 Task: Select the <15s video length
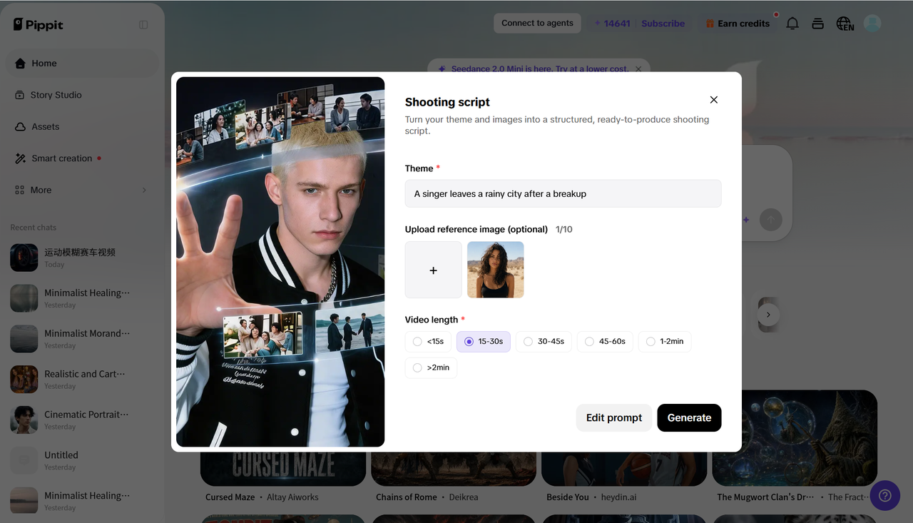[428, 342]
